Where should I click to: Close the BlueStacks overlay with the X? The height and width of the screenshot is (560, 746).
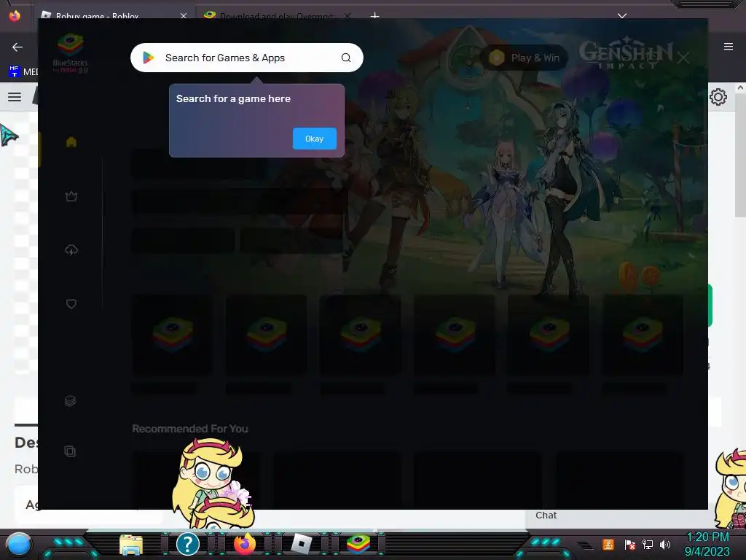click(683, 58)
